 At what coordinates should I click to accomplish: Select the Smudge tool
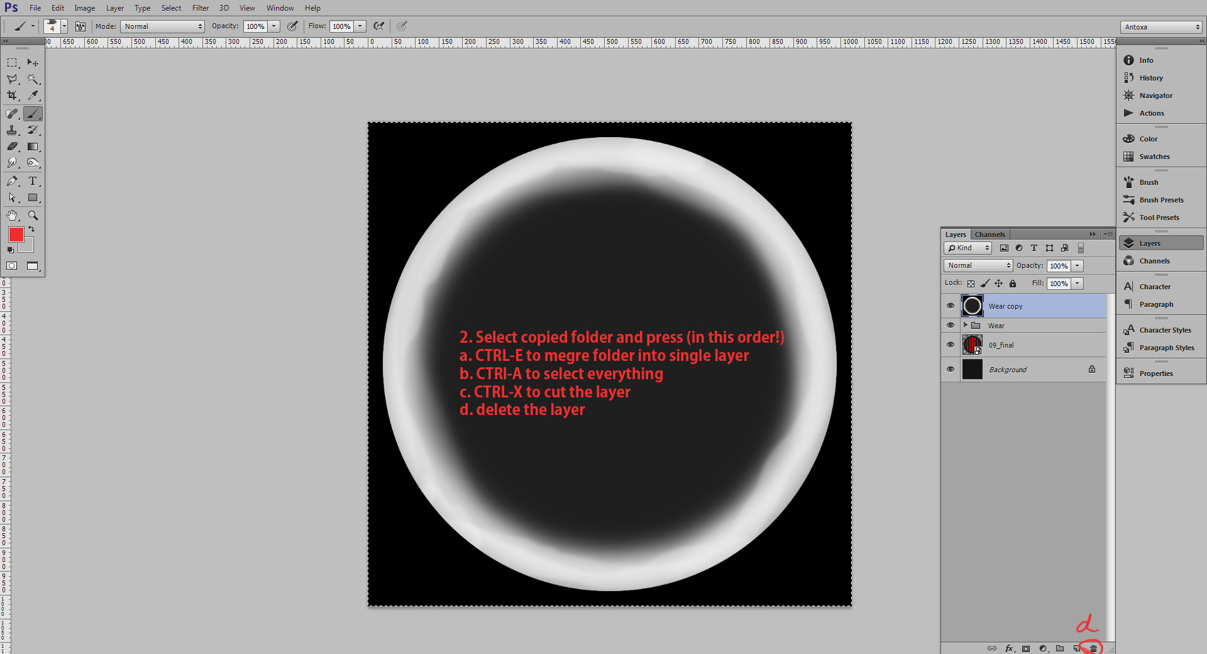[12, 163]
